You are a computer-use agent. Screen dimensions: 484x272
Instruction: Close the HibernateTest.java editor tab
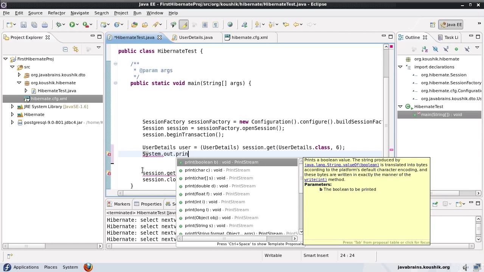click(159, 37)
